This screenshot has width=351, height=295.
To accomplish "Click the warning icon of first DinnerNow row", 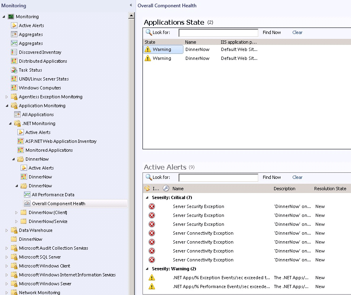I will click(148, 49).
